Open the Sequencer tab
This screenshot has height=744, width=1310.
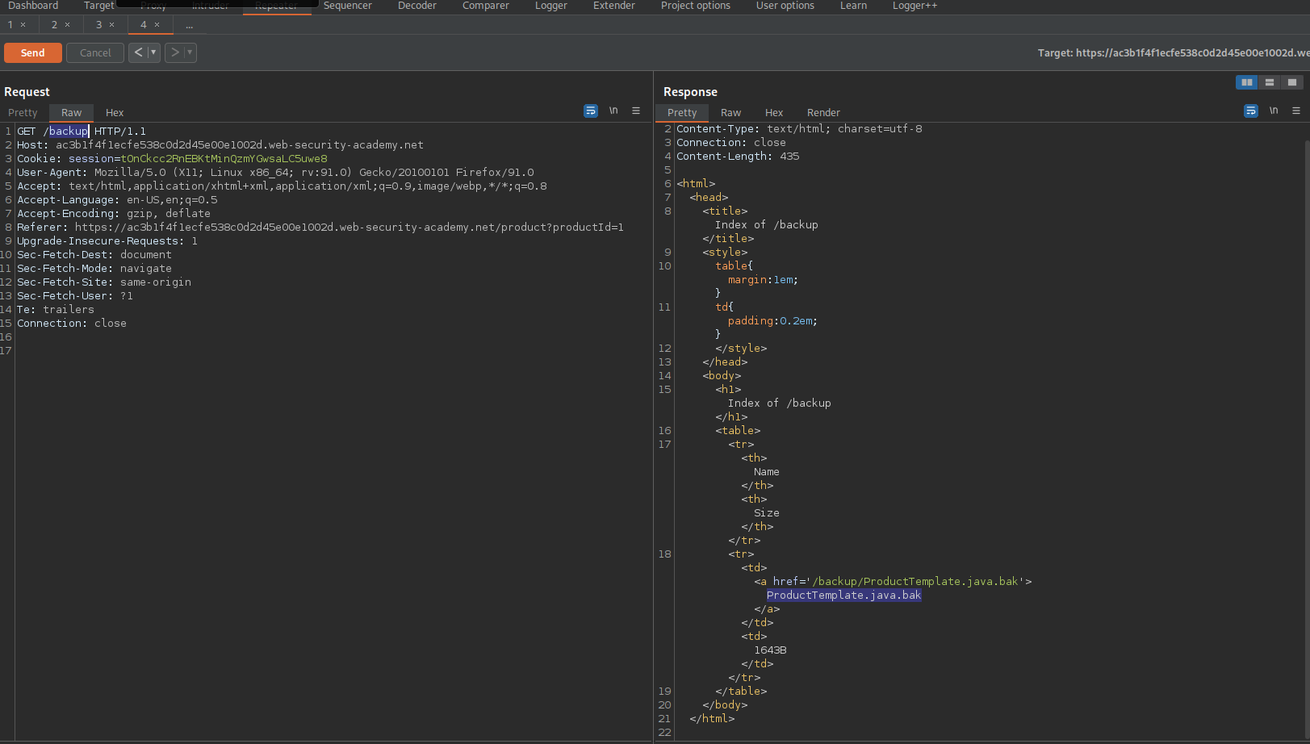click(348, 6)
